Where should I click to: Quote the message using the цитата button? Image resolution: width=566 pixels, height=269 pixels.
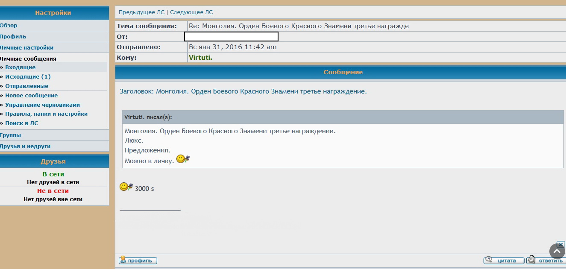tap(504, 260)
